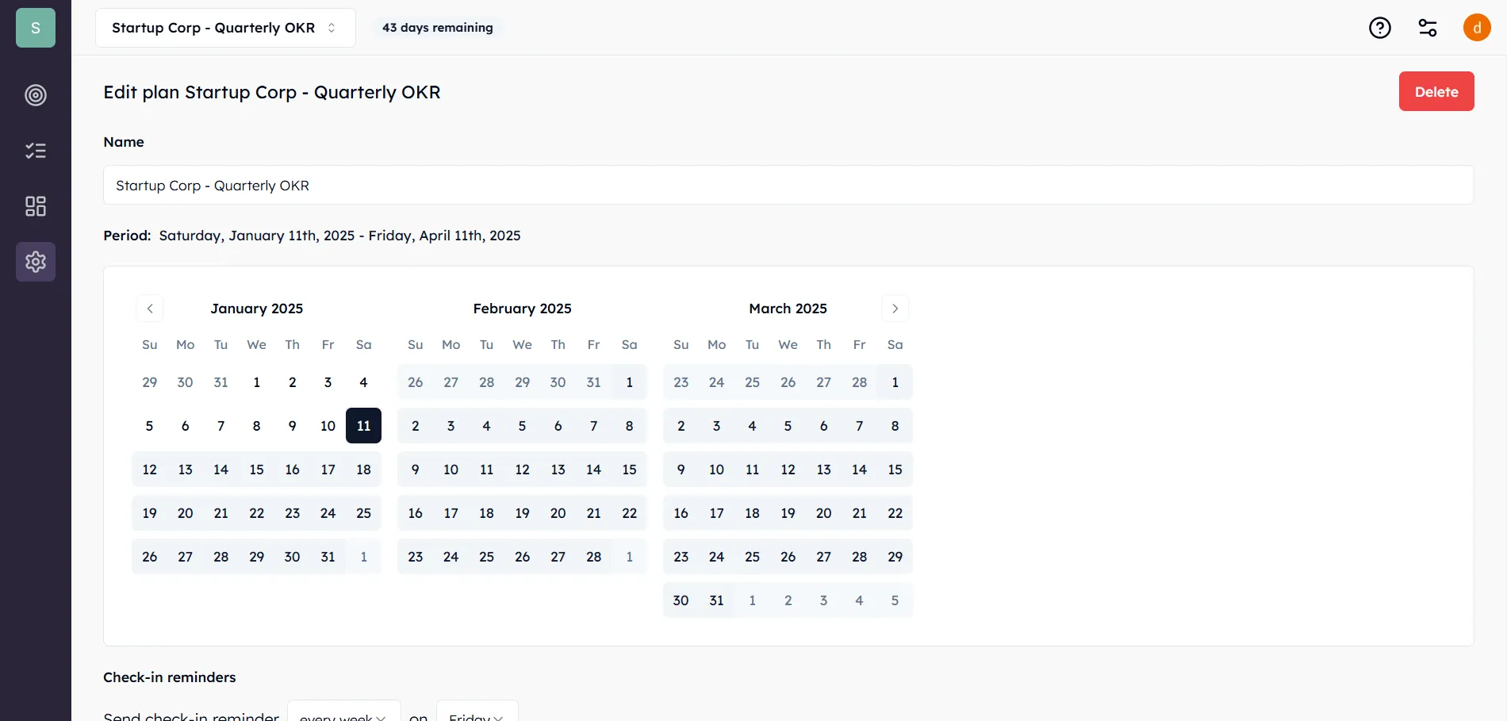
Task: Click the settings gear icon in sidebar
Action: coord(36,262)
